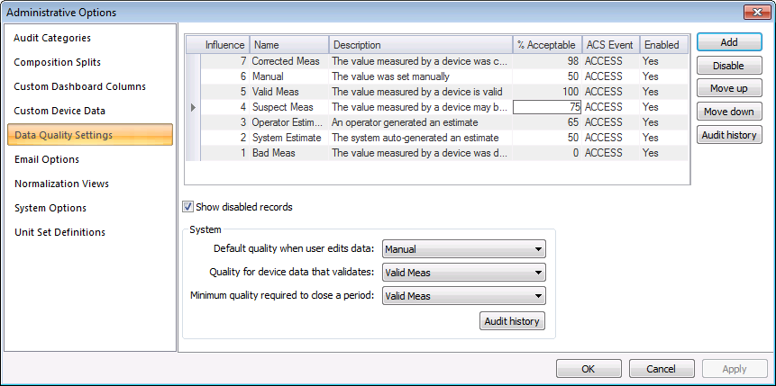Move selected record up
Screen dimensions: 776x386
(729, 88)
